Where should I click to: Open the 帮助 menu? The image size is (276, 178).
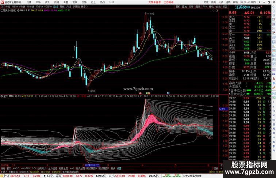tap(235, 2)
